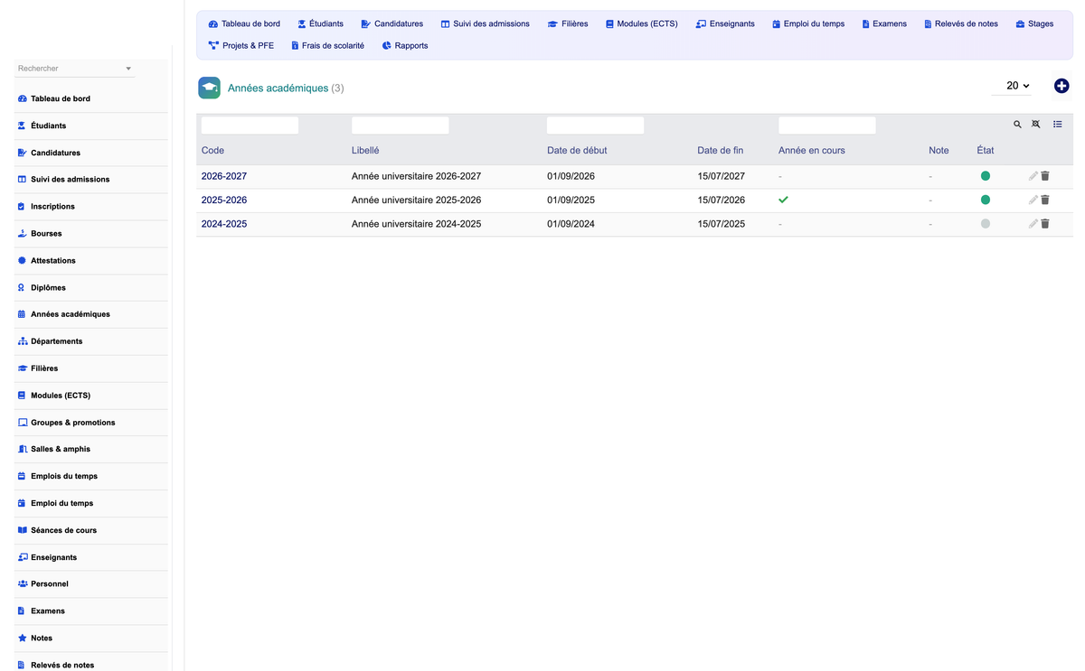1085x671 pixels.
Task: Open Frais de scolarité in top navigation
Action: click(x=327, y=45)
